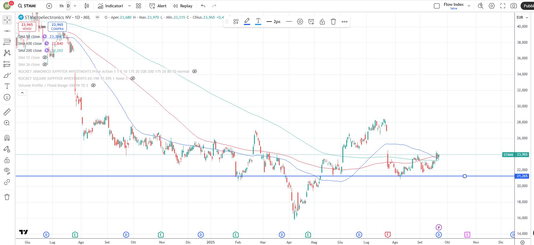Change the line color pencil swatch
This screenshot has width=534, height=245.
tap(247, 22)
